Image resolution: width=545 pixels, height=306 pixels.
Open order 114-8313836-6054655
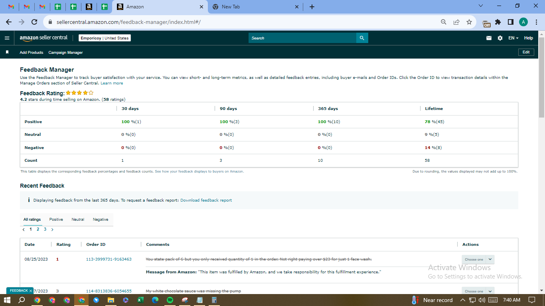click(109, 291)
